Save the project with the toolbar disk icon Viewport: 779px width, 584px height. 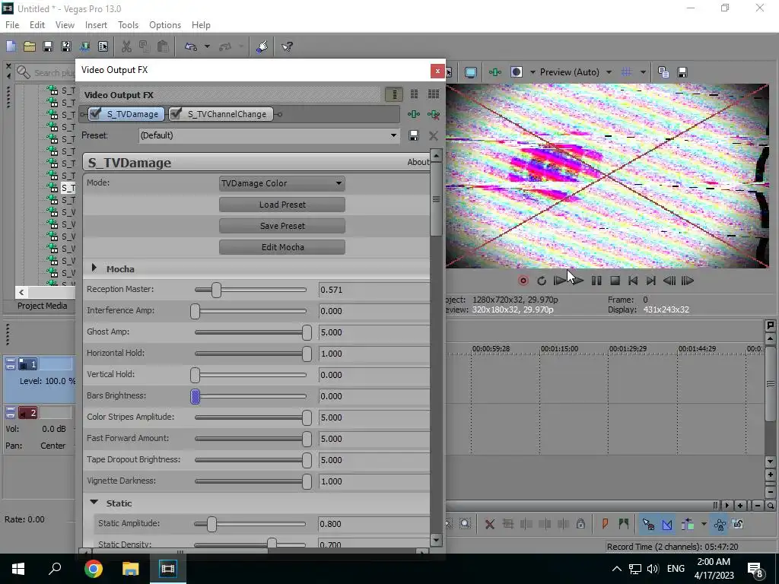[48, 46]
